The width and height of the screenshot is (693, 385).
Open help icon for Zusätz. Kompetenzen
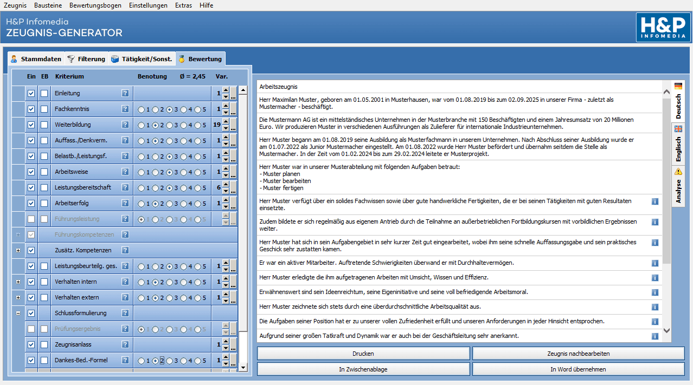(x=125, y=250)
